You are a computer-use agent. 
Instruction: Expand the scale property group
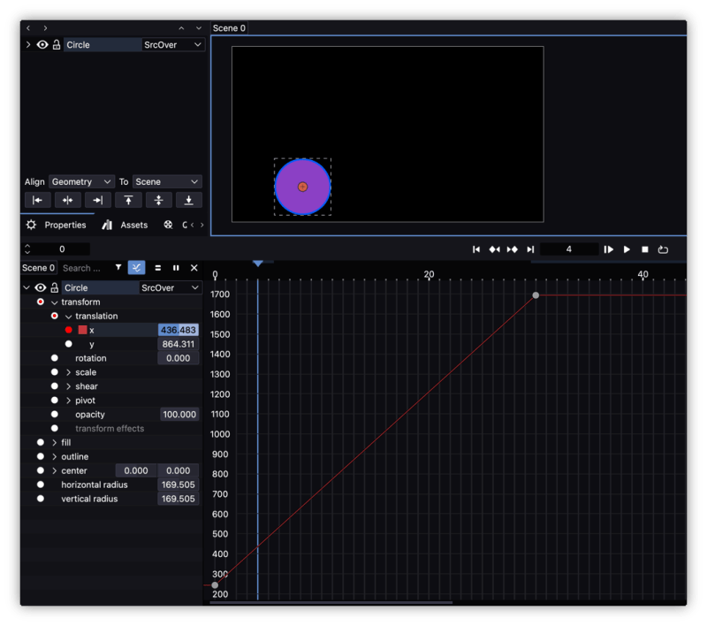coord(70,372)
